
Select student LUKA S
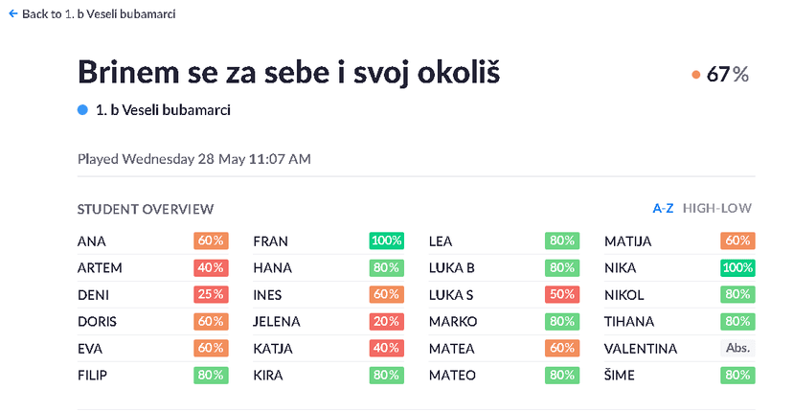coord(451,295)
